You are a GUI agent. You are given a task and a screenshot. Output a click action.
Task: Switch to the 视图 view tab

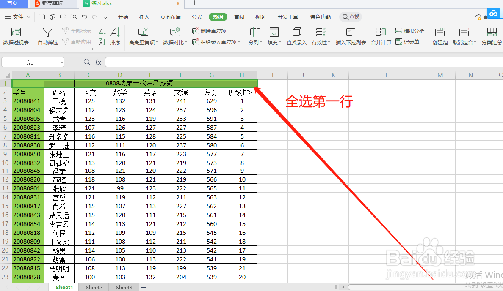[x=260, y=17]
